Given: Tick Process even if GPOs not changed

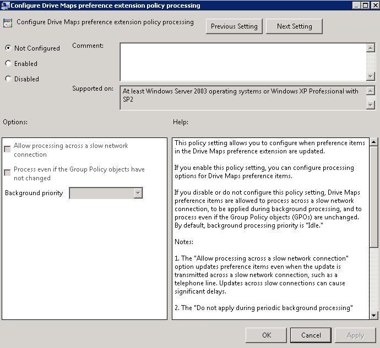Looking at the screenshot, I should [8, 173].
